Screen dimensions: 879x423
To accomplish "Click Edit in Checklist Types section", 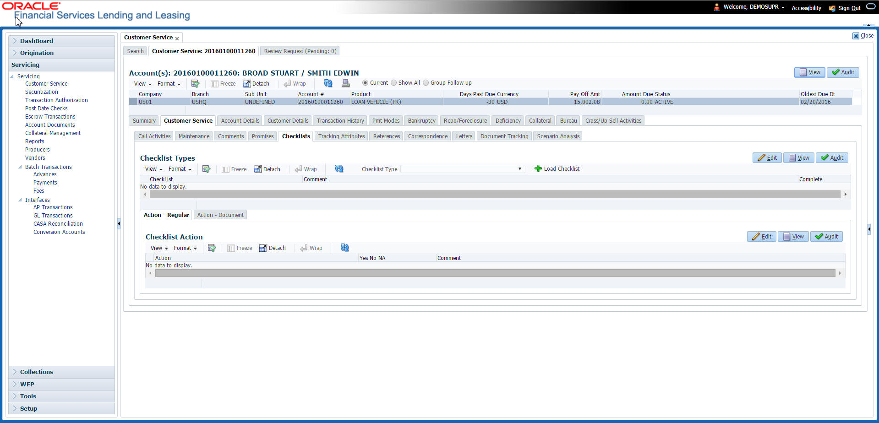I will [x=767, y=158].
